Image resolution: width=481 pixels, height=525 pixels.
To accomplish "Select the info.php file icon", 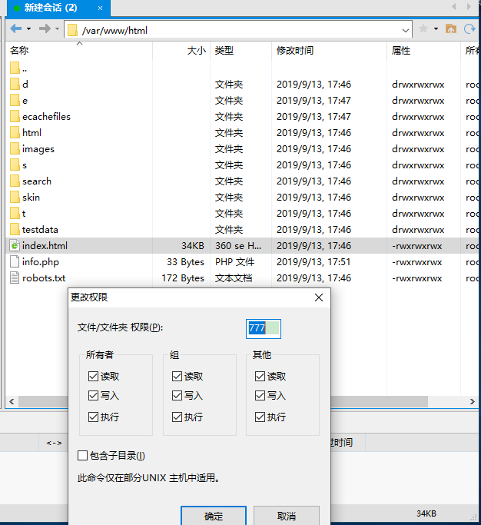I will [x=15, y=262].
